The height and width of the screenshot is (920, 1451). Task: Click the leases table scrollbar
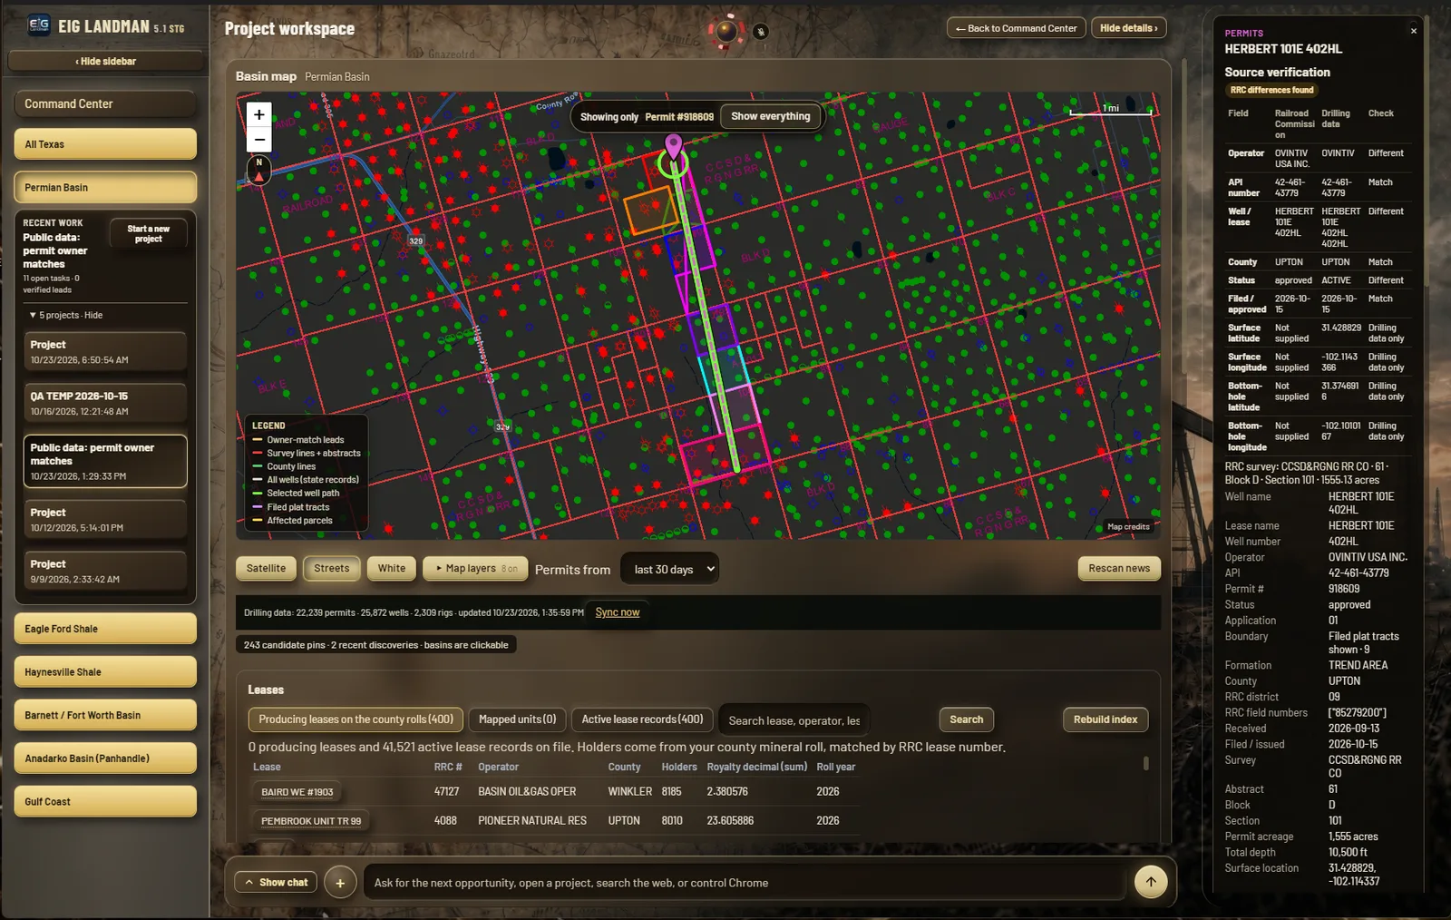pyautogui.click(x=1145, y=763)
